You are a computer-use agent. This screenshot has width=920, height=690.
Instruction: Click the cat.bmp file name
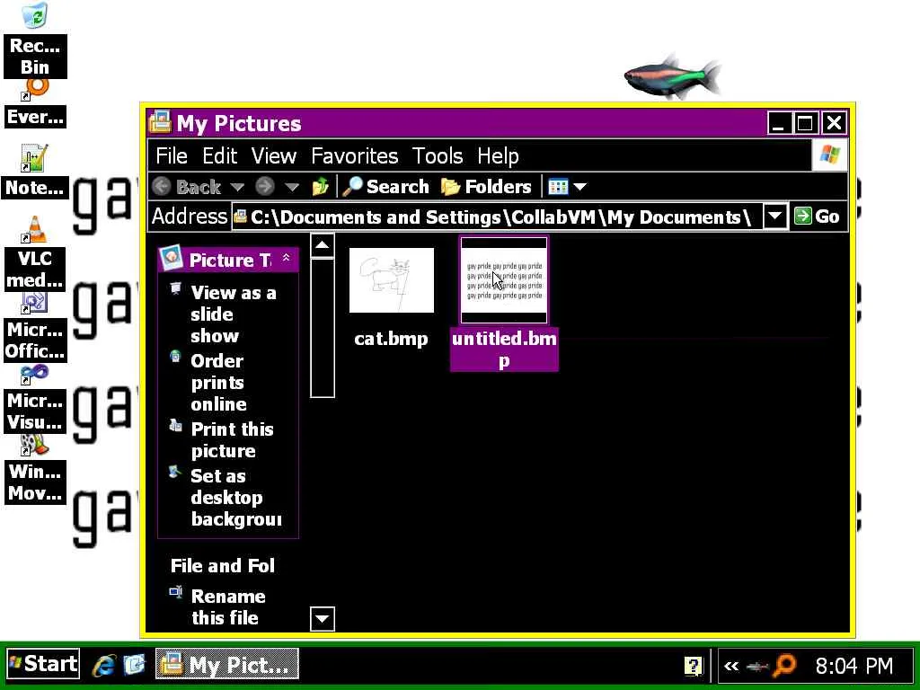(x=392, y=339)
